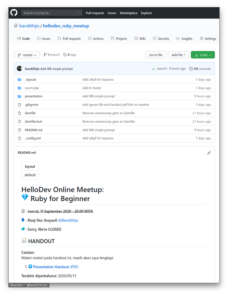Open the README.md file in list
The width and height of the screenshot is (228, 293).
(34, 130)
